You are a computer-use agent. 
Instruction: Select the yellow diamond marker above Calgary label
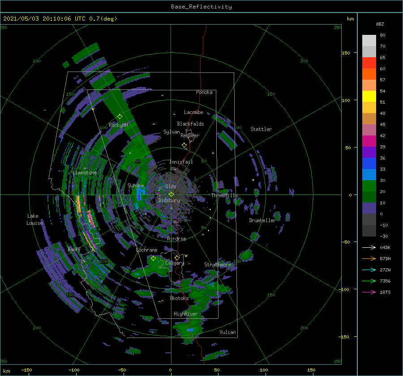click(x=177, y=258)
